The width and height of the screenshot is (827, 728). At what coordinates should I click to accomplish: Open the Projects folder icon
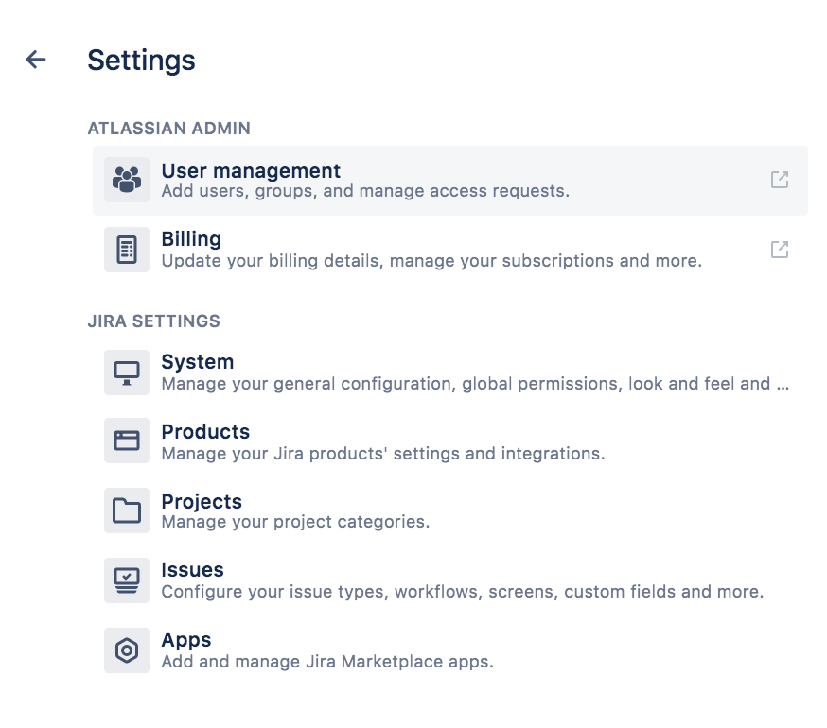(126, 511)
